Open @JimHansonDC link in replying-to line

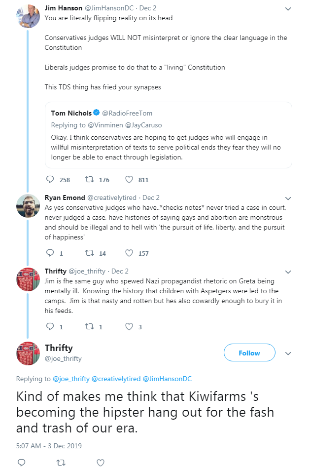(x=167, y=379)
